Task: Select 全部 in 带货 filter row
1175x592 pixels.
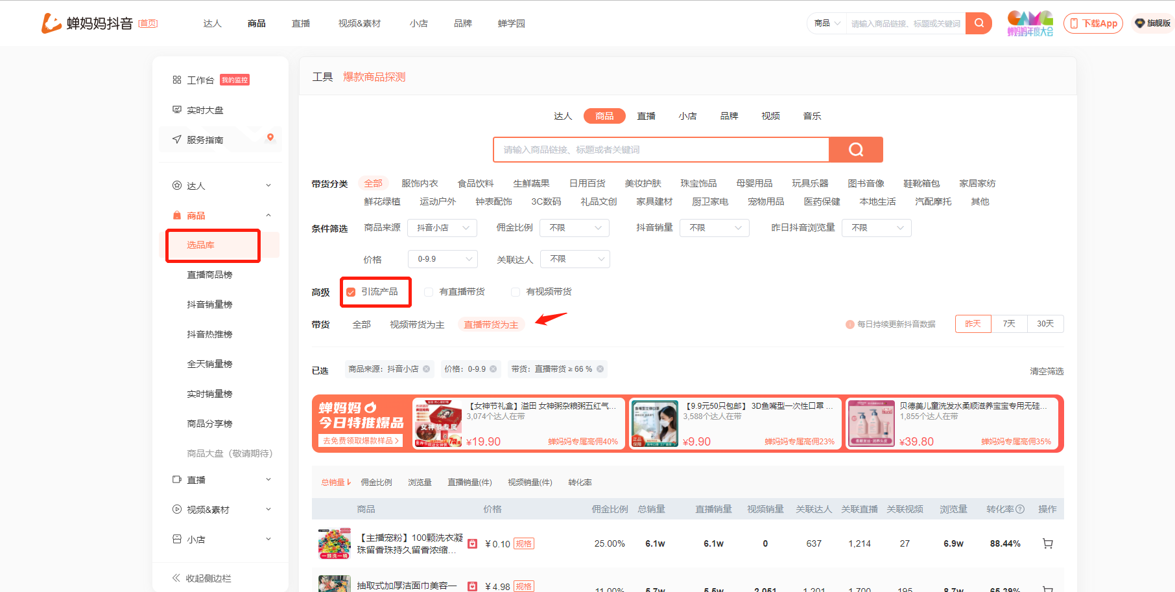Action: [361, 324]
